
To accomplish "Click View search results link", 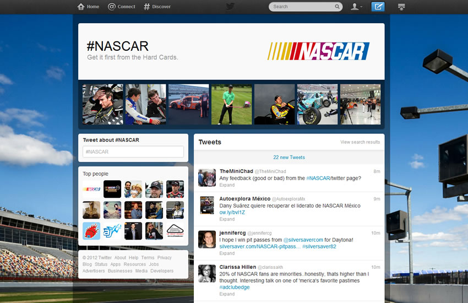I will 360,142.
